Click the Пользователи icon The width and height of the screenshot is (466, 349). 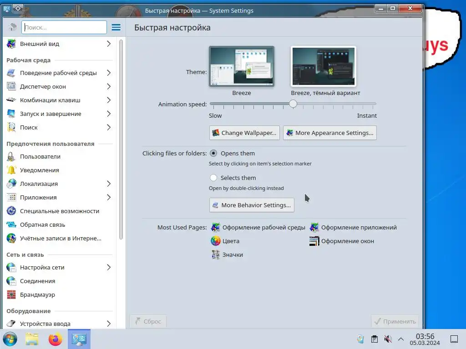click(11, 156)
